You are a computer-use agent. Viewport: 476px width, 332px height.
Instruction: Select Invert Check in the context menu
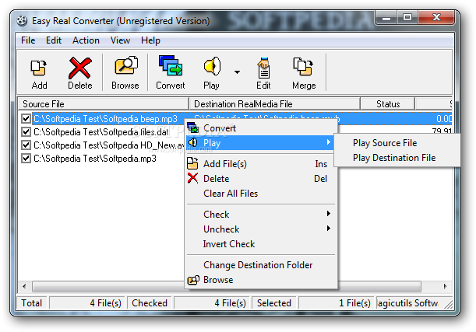pos(262,244)
